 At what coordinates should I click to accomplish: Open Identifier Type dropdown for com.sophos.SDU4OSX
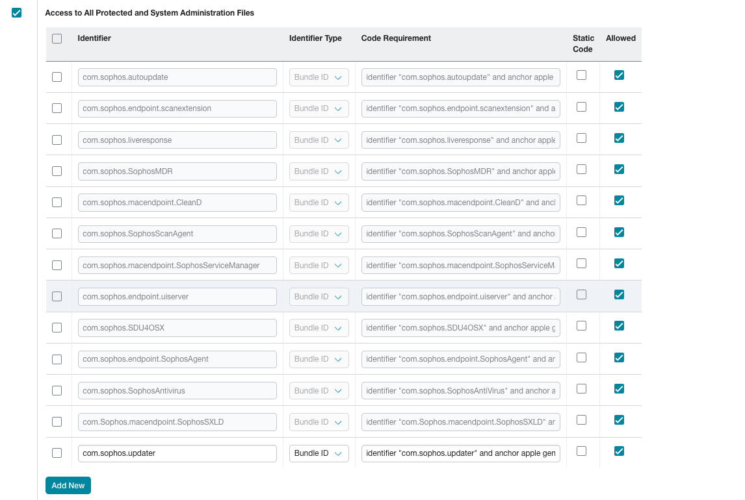point(319,328)
